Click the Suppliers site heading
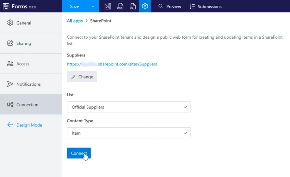 76,55
